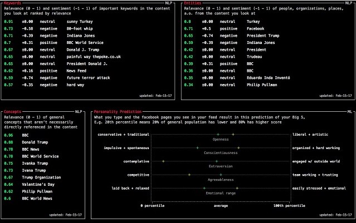Click the 'Keywords' panel title
Image resolution: width=356 pixels, height=223 pixels.
[x=12, y=3]
